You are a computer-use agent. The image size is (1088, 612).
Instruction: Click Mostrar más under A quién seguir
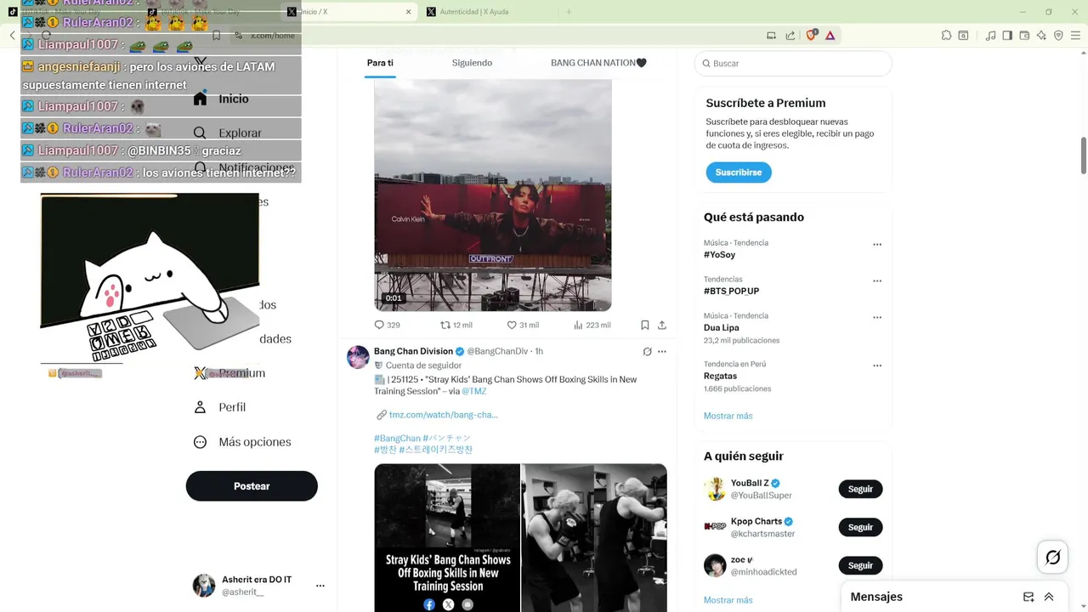point(728,600)
